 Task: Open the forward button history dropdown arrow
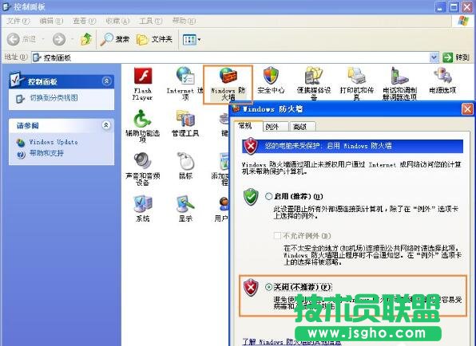click(72, 39)
